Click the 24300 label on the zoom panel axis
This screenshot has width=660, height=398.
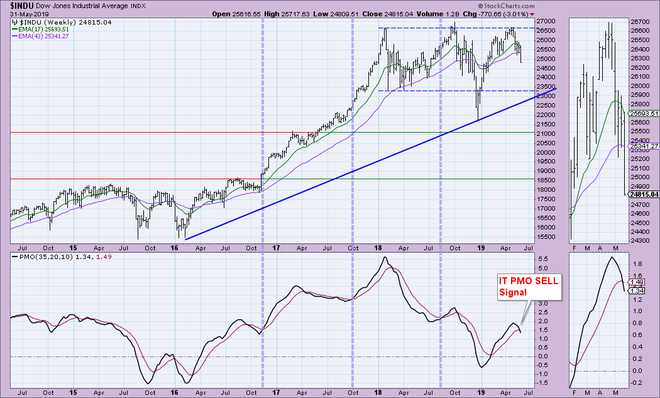[640, 241]
